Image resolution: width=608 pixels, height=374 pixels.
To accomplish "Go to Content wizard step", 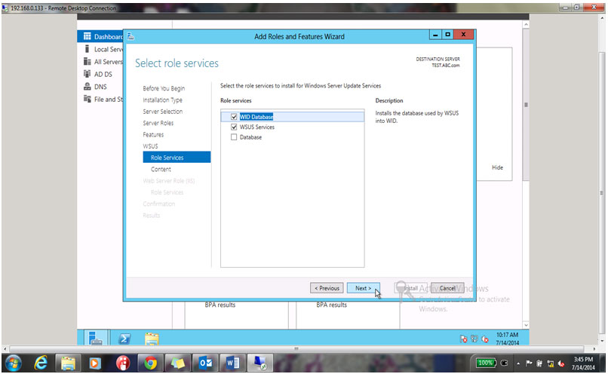I will (x=161, y=169).
